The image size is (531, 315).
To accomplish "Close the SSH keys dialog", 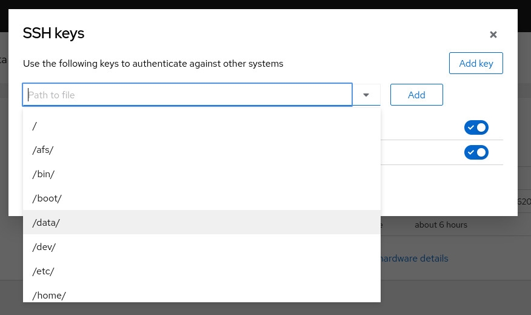I will pos(493,35).
